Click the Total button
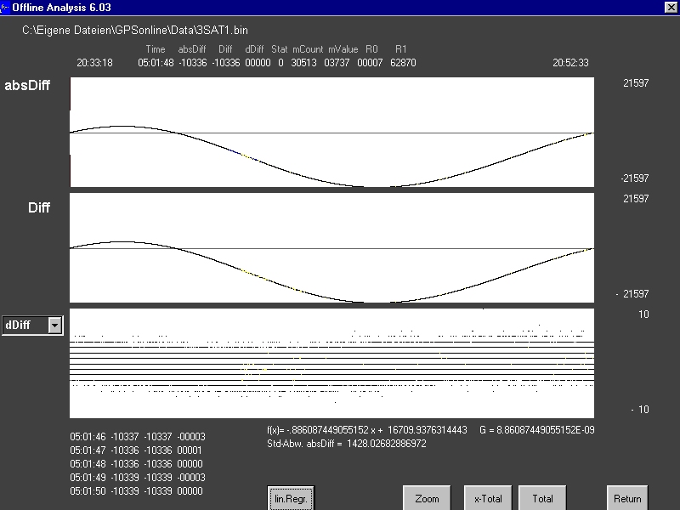680x510 pixels. (542, 498)
